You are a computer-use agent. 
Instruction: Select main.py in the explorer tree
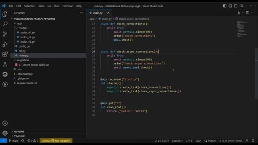point(48,56)
